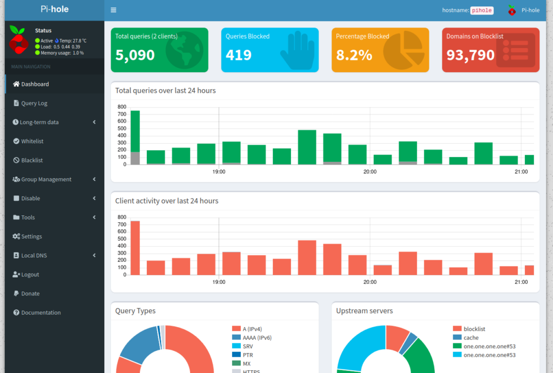The image size is (553, 373).
Task: Click the Load: 0.5 0.44 0.39 text
Action: click(60, 46)
